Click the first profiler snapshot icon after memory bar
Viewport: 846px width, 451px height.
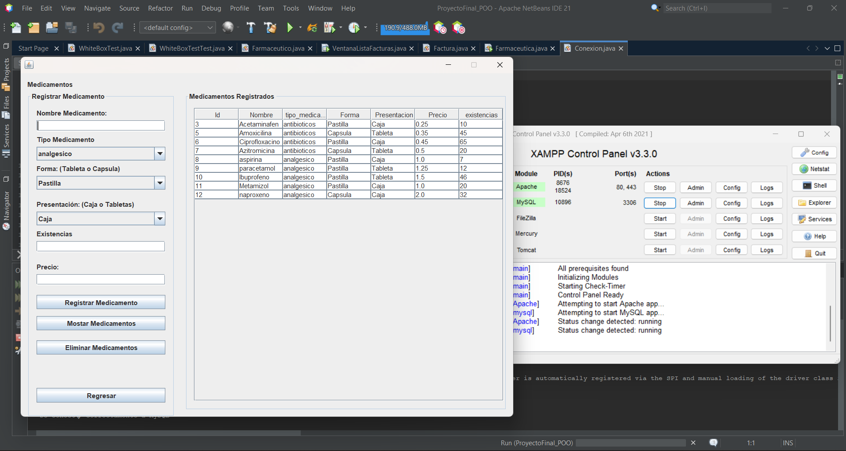[x=440, y=28]
